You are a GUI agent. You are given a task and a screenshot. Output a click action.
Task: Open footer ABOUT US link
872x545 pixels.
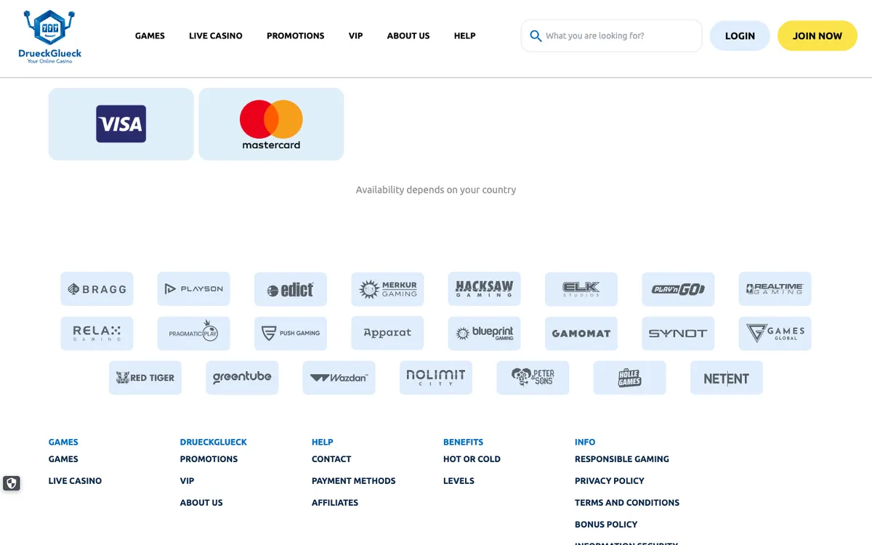201,503
